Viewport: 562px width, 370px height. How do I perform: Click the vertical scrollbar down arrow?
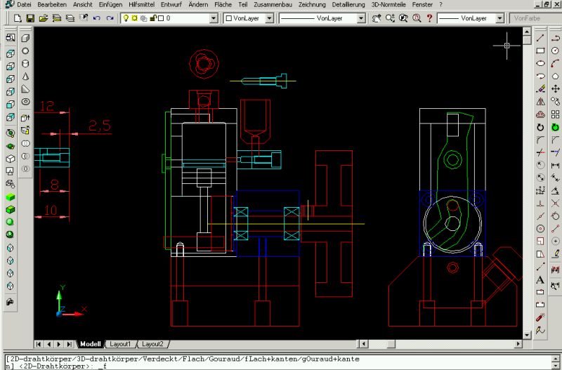click(526, 335)
